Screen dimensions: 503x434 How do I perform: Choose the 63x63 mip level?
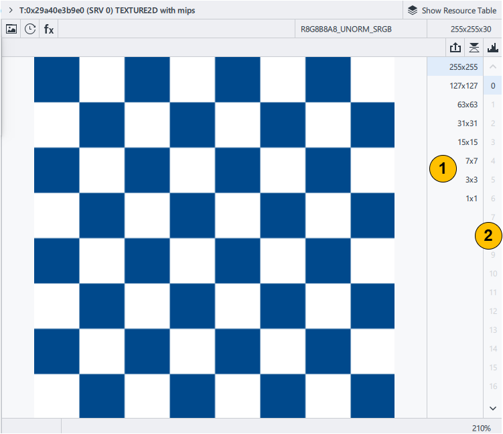[466, 105]
